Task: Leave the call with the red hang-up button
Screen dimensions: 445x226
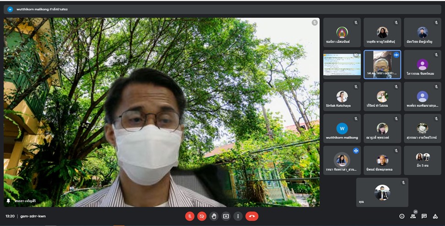Action: coord(252,216)
